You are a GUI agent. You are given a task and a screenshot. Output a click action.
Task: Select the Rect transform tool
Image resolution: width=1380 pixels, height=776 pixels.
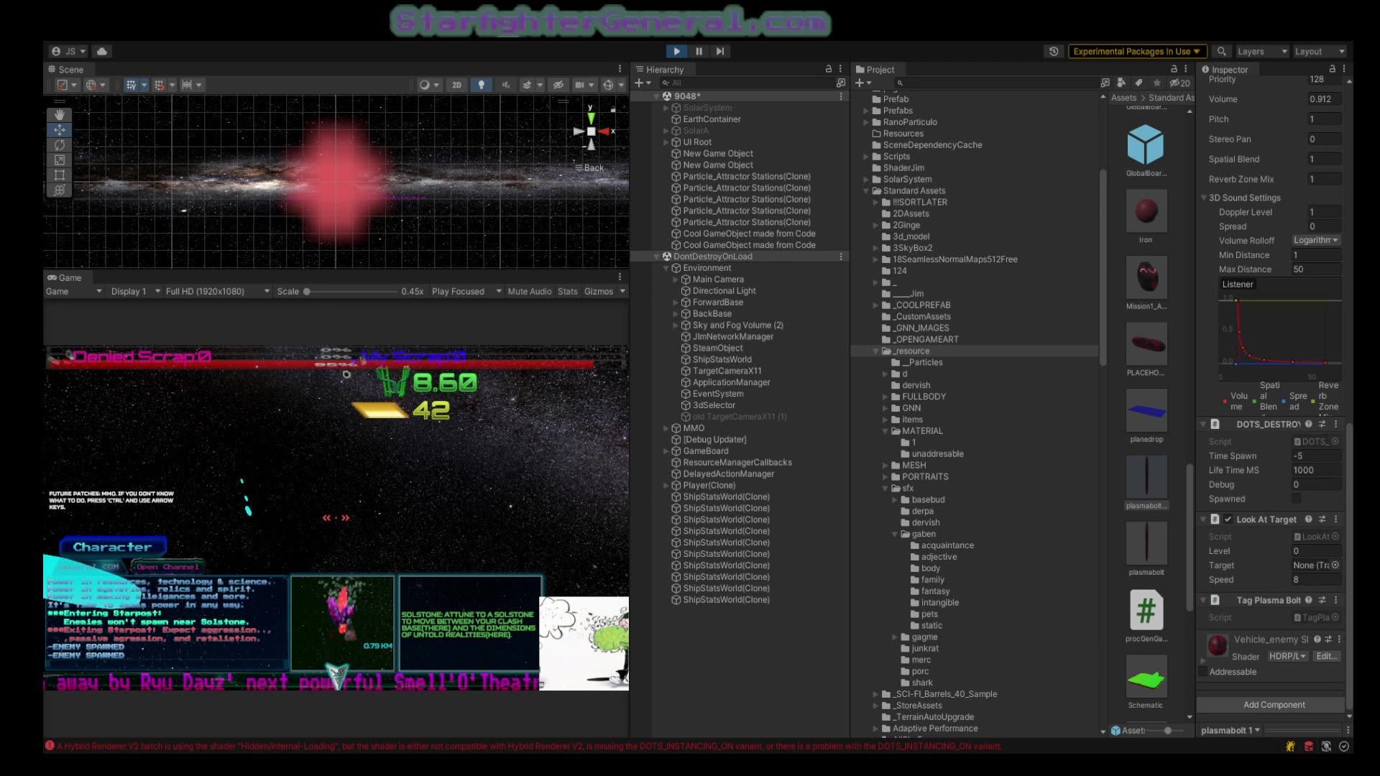(x=60, y=175)
